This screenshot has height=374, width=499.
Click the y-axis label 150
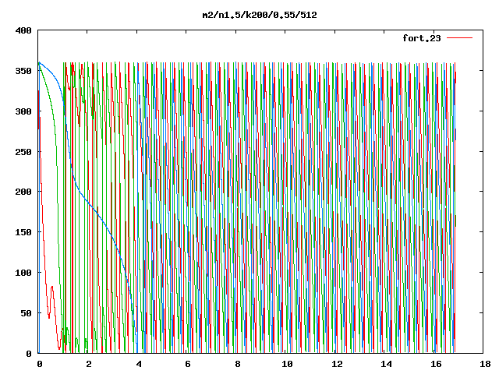[x=23, y=232]
